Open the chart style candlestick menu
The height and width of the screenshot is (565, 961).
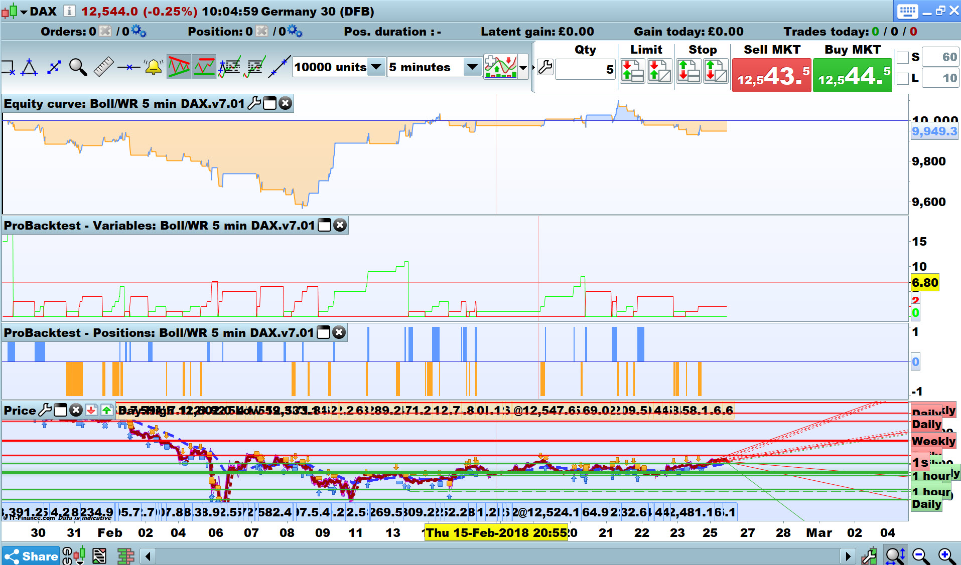14,11
